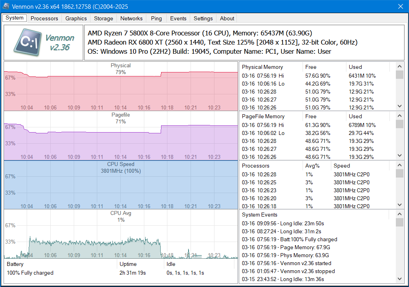Go to the Networks tab
This screenshot has width=409, height=287.
click(132, 18)
